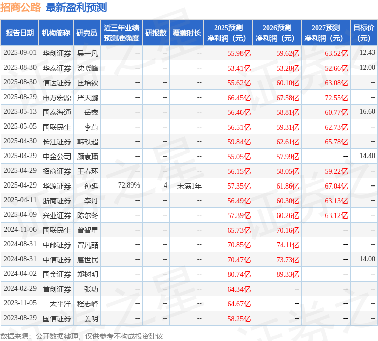Click the 国金证券 institution cell
This screenshot has width=378, height=341.
57,274
